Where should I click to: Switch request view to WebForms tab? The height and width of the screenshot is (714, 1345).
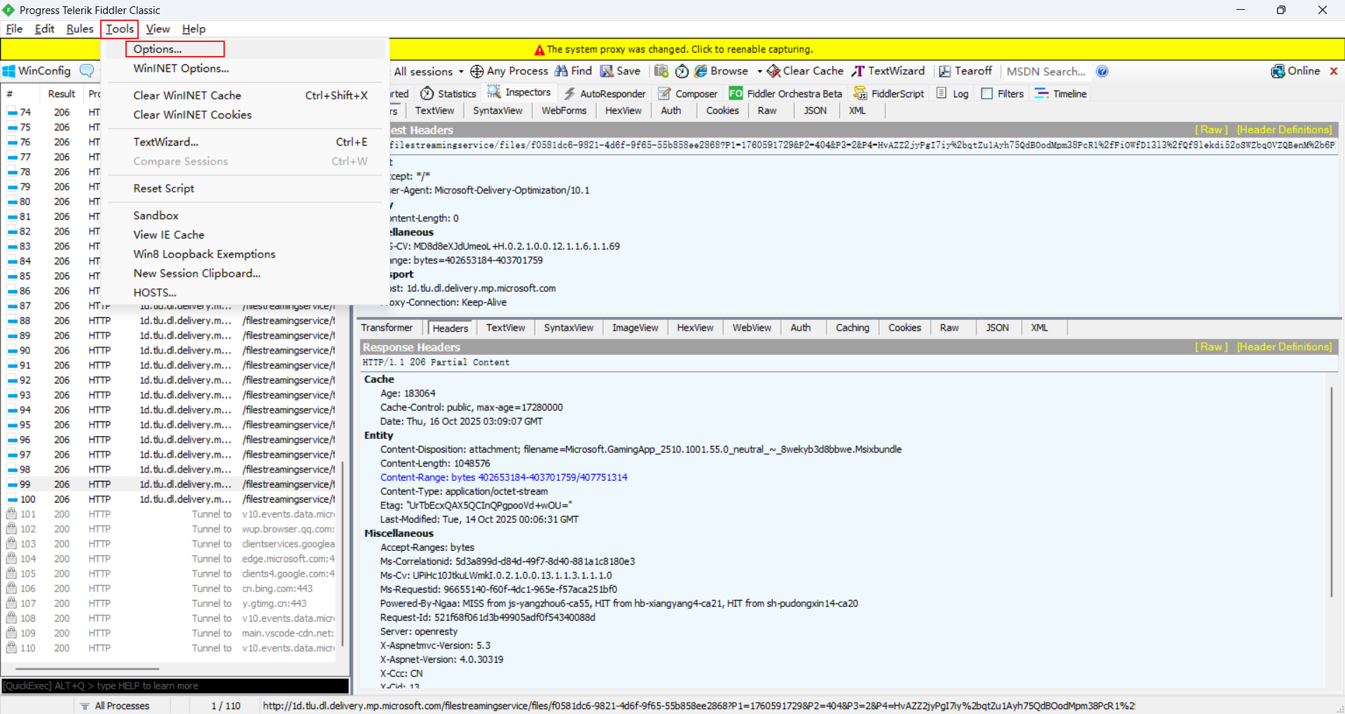tap(563, 111)
